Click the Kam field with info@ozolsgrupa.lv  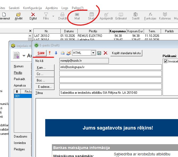110,67
